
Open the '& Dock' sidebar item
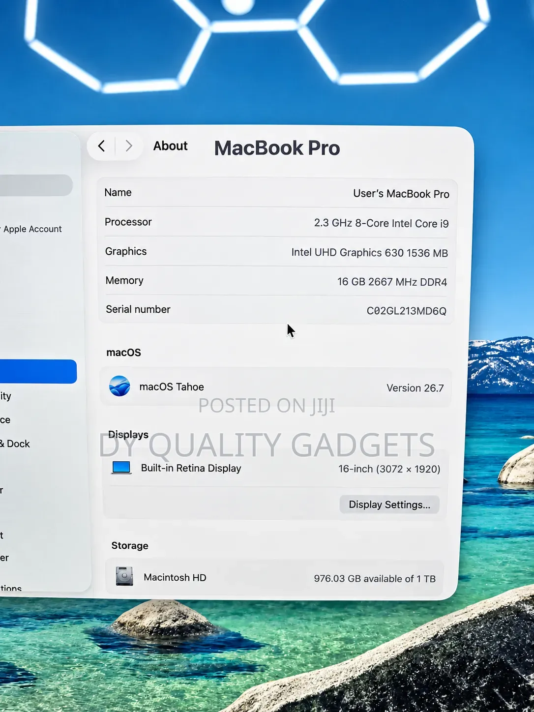pos(15,444)
